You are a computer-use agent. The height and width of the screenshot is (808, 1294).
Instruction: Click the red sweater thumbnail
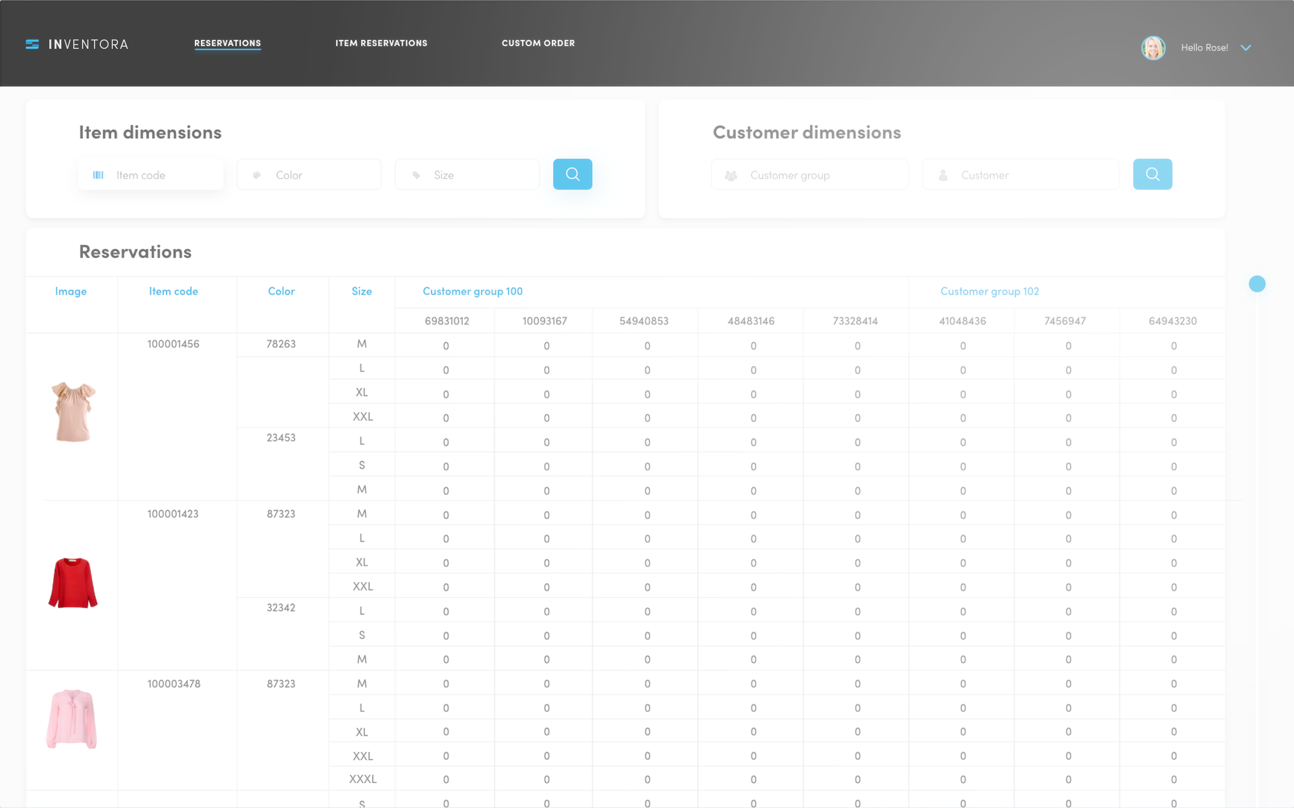(x=73, y=583)
